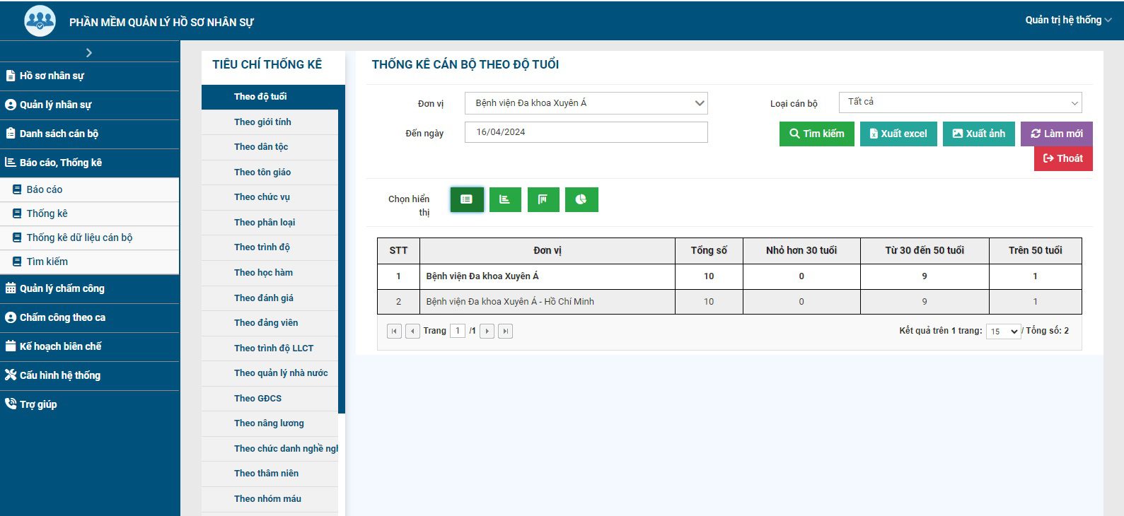Show pie chart display view

(x=581, y=199)
